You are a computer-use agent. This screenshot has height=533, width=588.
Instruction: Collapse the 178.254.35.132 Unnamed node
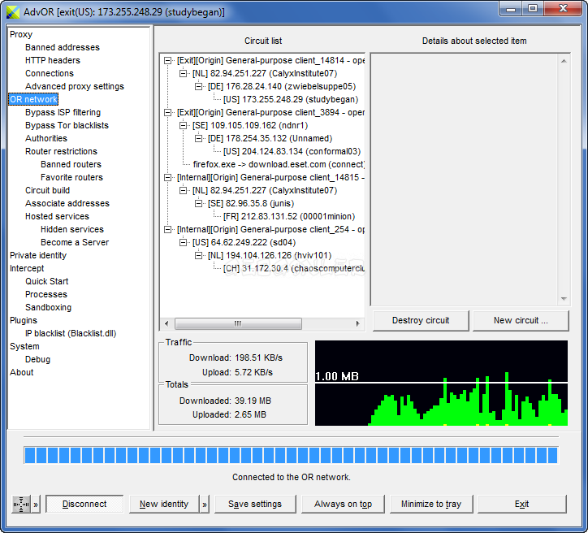click(198, 138)
